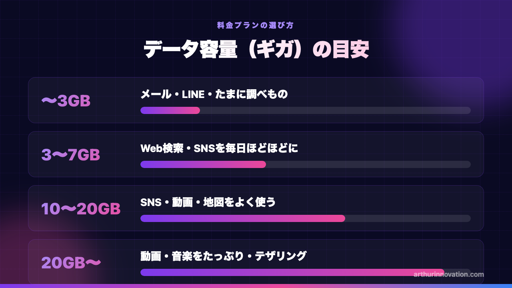Screen dimensions: 512x288
Task: Click the filled part of the 20GB〜 bar
Action: tap(292, 272)
